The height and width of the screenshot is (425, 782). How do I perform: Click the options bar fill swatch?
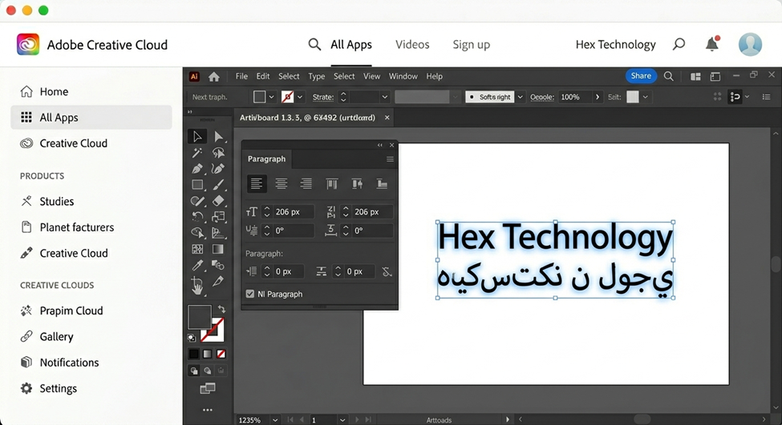[x=259, y=97]
